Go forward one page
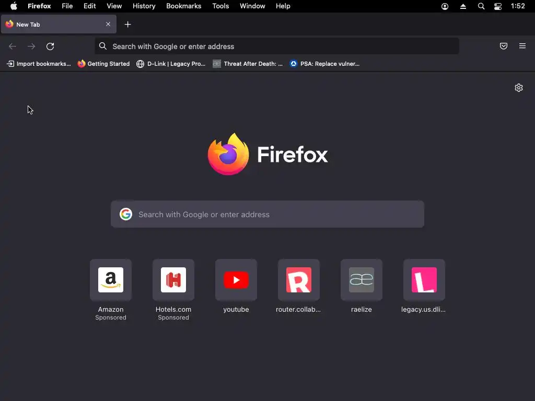This screenshot has width=535, height=401. tap(31, 46)
